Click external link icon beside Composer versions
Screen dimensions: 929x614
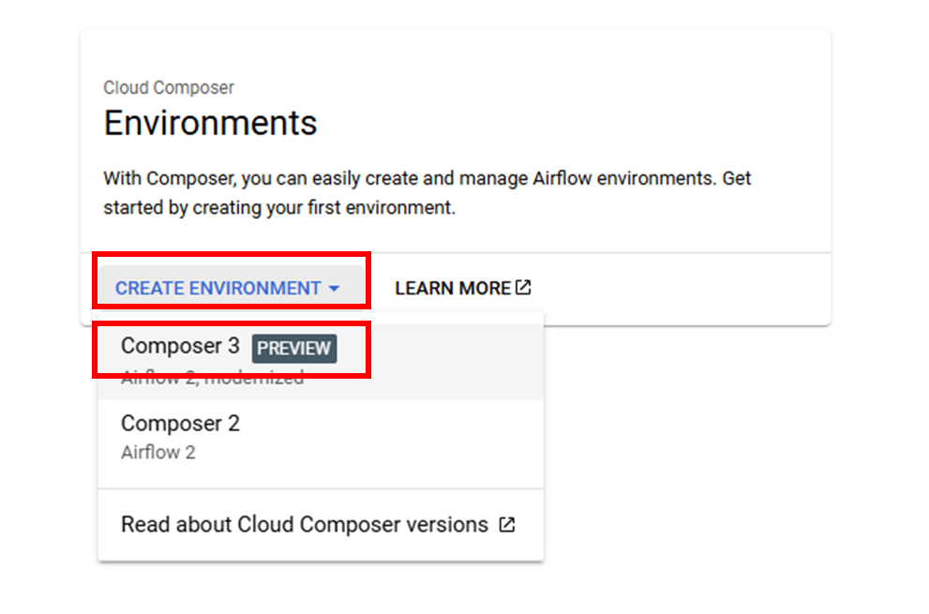point(506,525)
